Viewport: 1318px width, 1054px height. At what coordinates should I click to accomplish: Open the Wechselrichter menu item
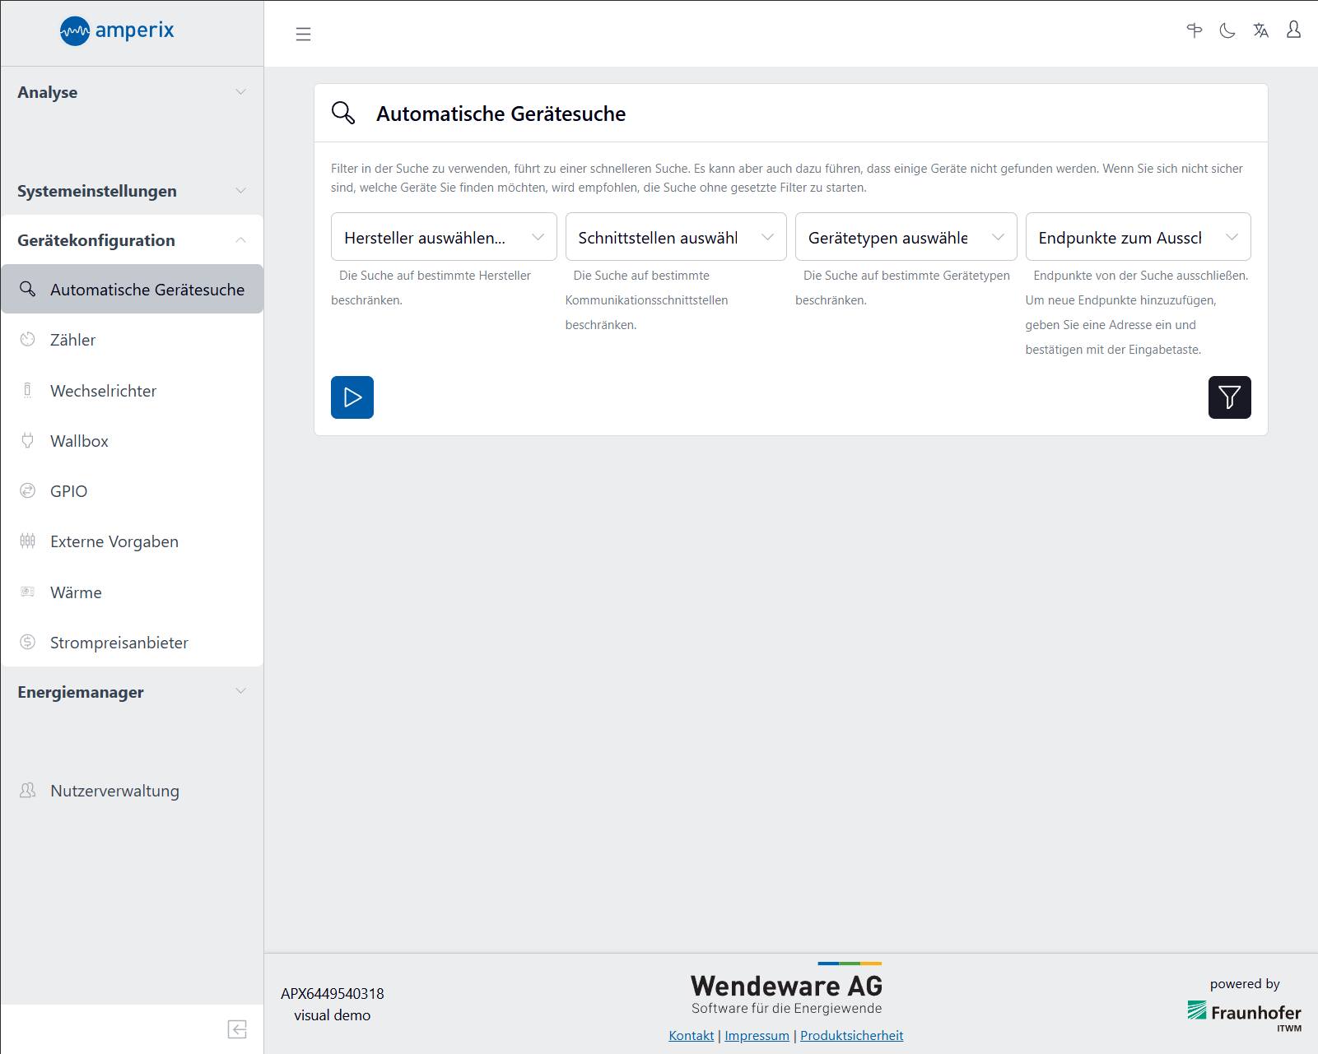pyautogui.click(x=103, y=391)
